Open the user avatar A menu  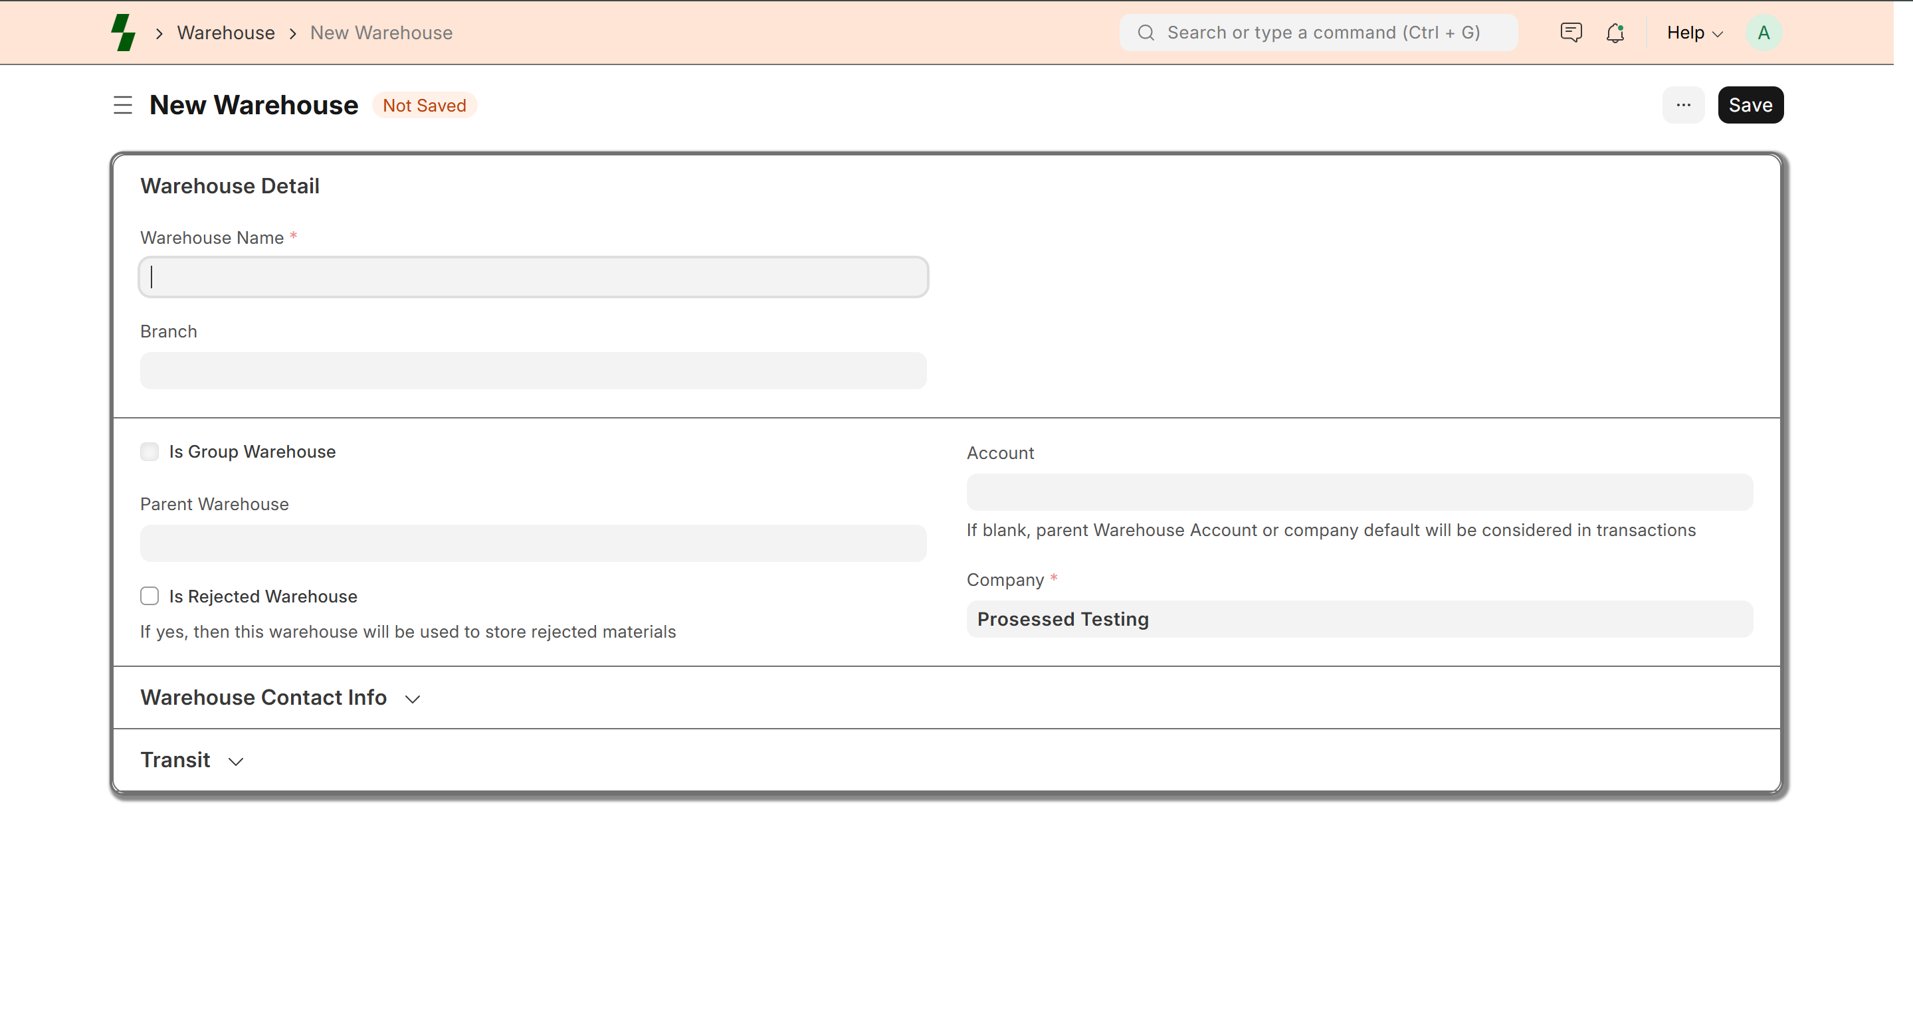[1763, 33]
